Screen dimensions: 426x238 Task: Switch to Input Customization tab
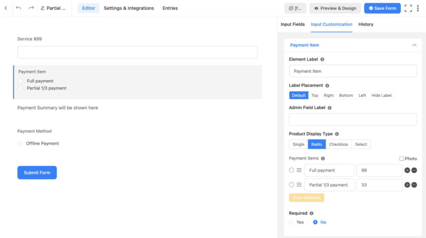[332, 25]
